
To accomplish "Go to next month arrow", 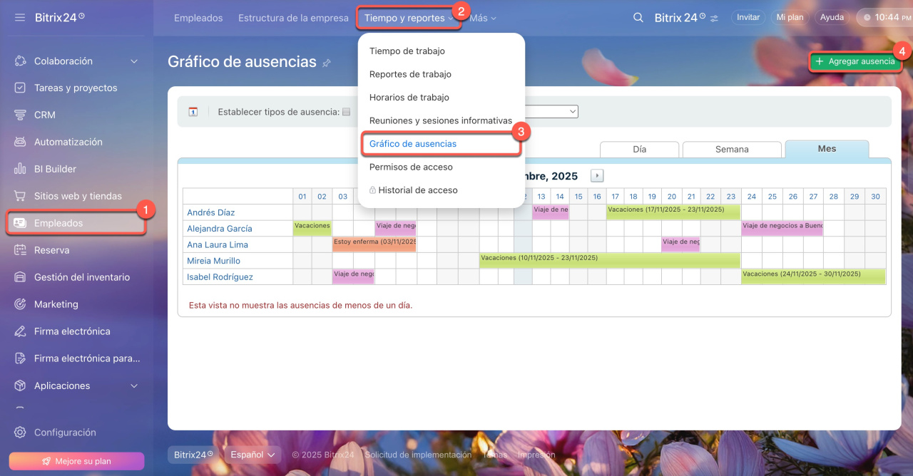I will coord(597,175).
